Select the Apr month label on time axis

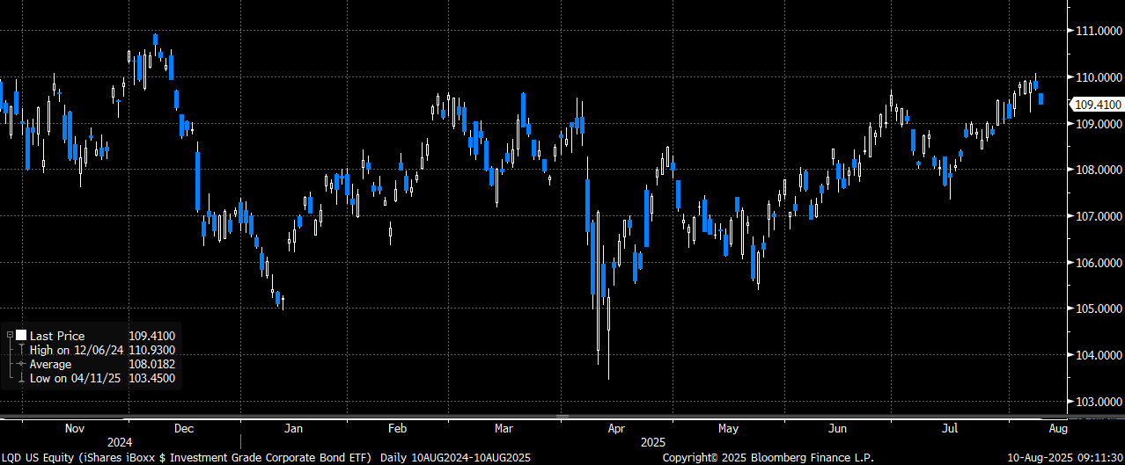[616, 429]
